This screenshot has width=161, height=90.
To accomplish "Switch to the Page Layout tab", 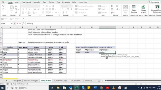I will tap(26, 2).
